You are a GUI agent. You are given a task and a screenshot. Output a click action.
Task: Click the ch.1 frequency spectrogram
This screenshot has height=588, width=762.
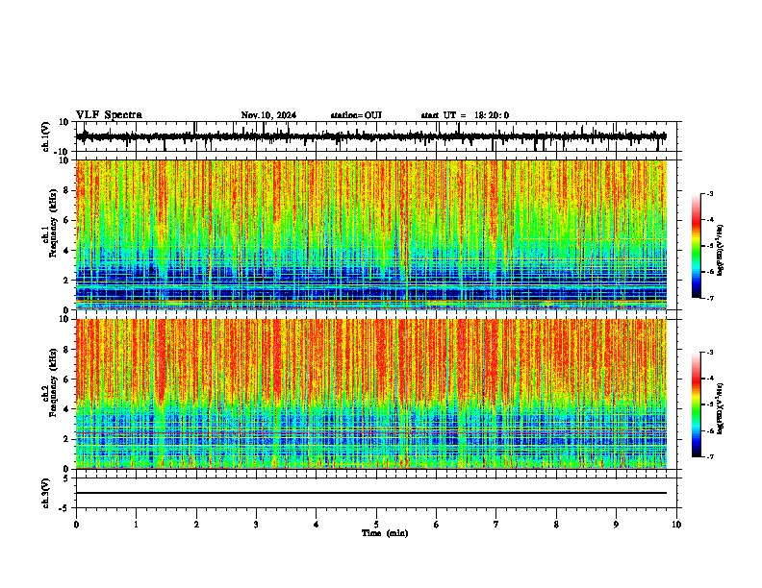coord(371,234)
